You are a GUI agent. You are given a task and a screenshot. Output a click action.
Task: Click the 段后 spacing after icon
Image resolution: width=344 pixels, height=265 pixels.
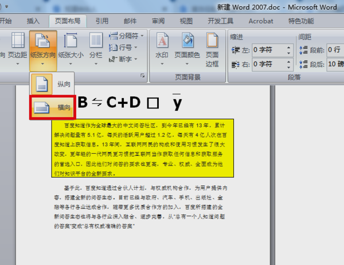click(x=303, y=65)
